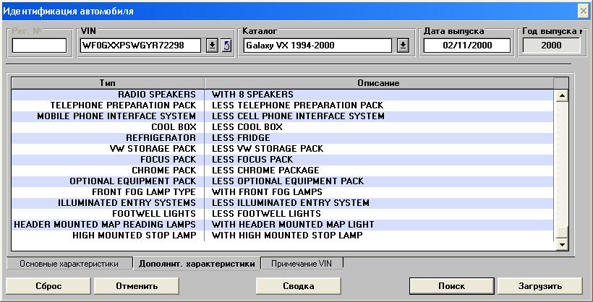Start the search with Поиск button
This screenshot has height=302, width=593.
point(451,286)
